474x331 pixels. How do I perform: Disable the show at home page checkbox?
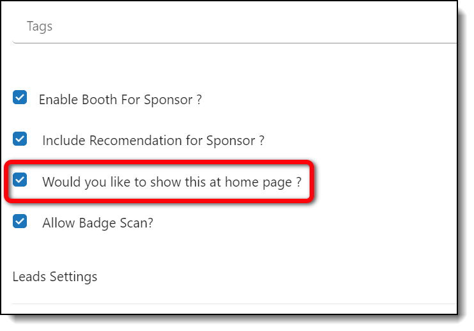[x=20, y=180]
